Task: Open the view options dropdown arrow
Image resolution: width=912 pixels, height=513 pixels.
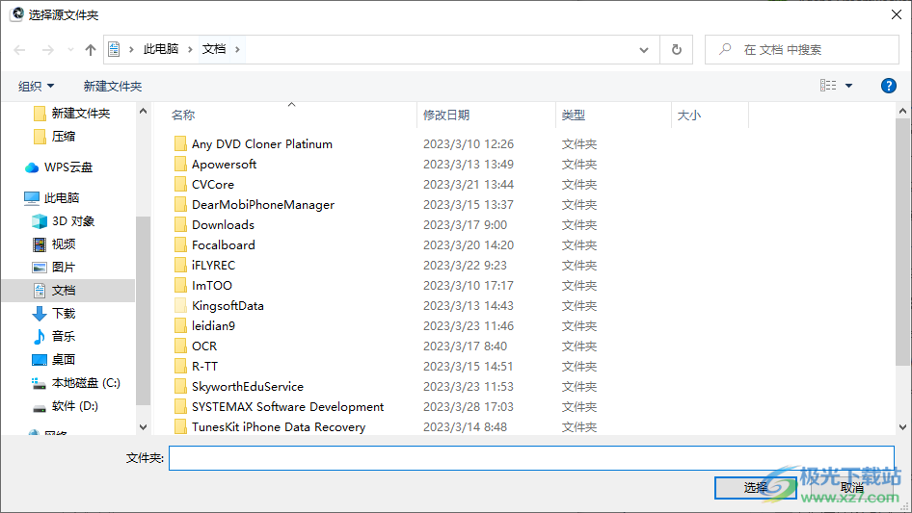Action: [848, 86]
